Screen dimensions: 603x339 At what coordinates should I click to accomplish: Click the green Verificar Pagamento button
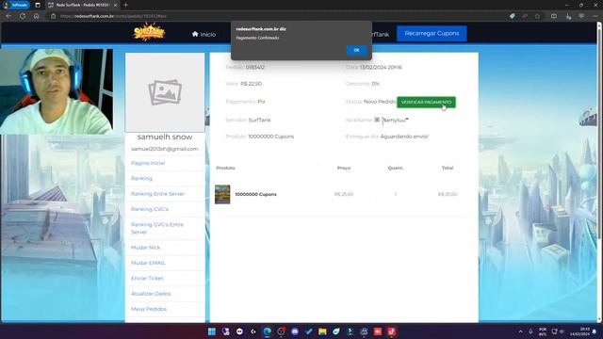[x=426, y=103]
